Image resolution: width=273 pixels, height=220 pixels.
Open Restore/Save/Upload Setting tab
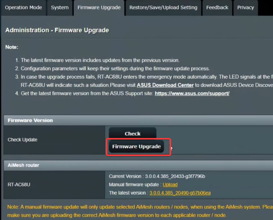click(163, 7)
